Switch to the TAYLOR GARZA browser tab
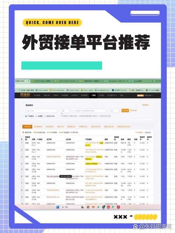Image resolution: width=175 pixels, height=233 pixels. [42, 81]
